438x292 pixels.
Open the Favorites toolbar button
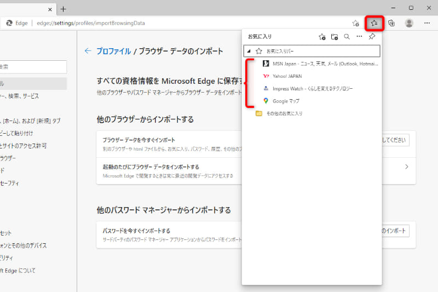point(374,23)
